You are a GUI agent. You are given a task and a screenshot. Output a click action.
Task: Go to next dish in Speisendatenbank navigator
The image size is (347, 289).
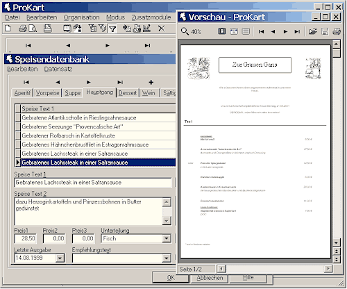point(88,82)
